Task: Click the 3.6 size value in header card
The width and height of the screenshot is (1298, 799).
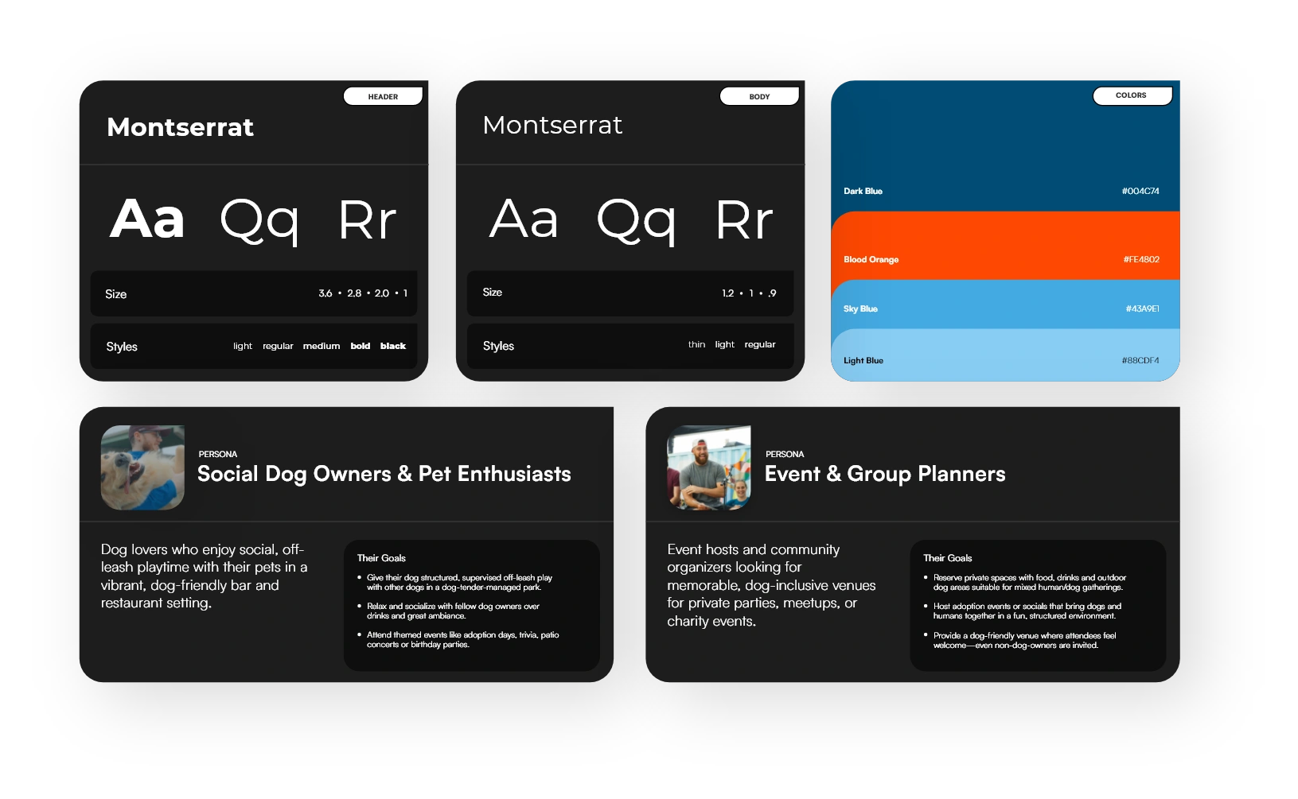Action: click(325, 294)
